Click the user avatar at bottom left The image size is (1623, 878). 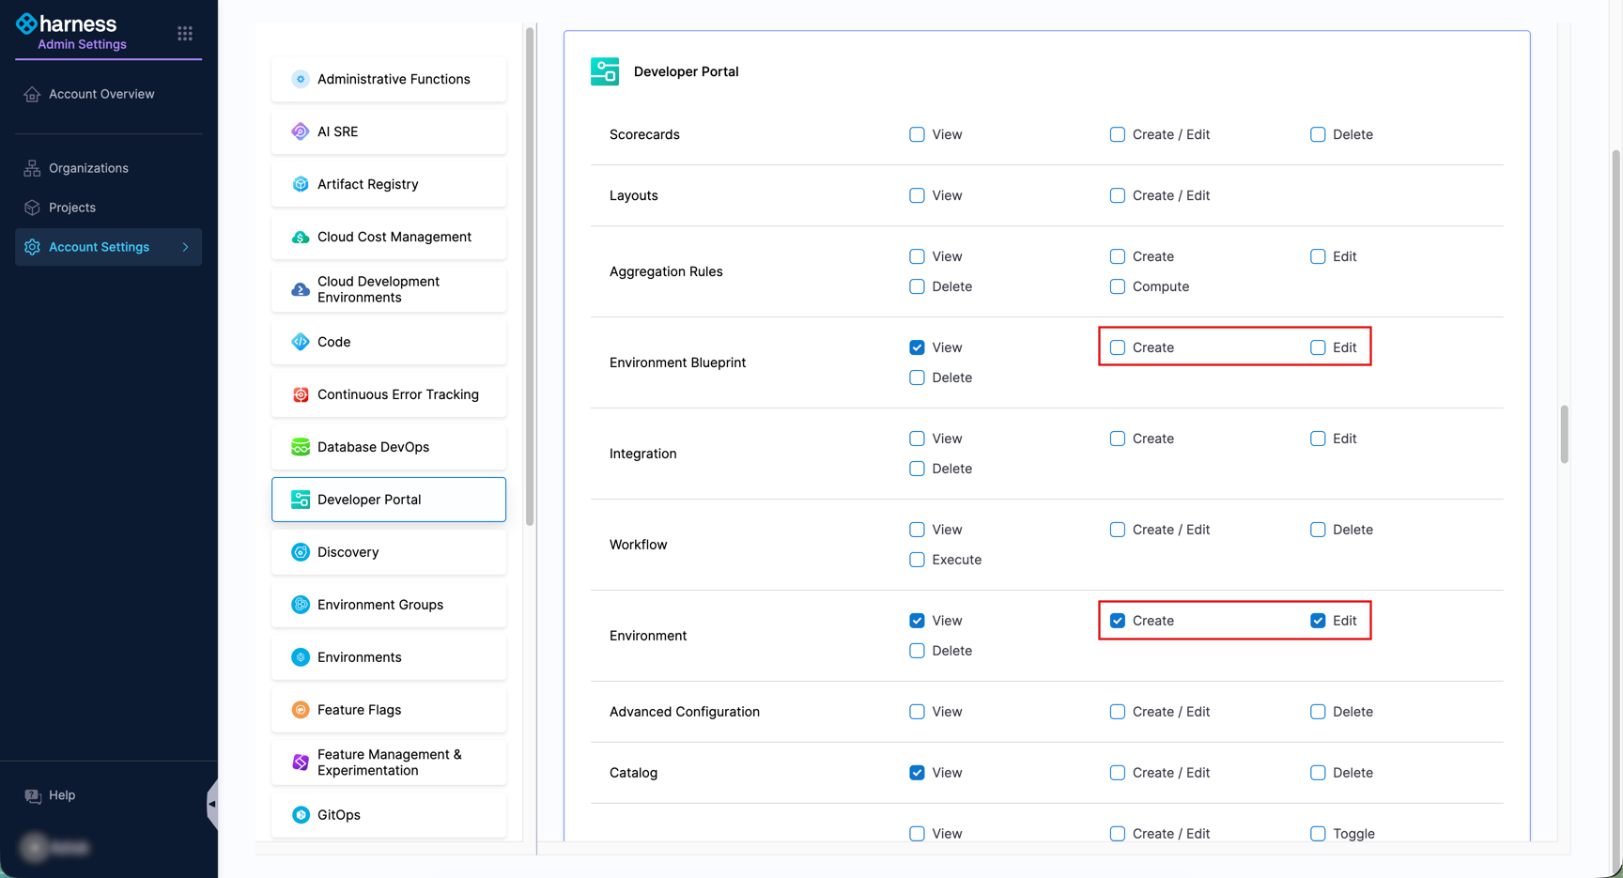tap(33, 847)
